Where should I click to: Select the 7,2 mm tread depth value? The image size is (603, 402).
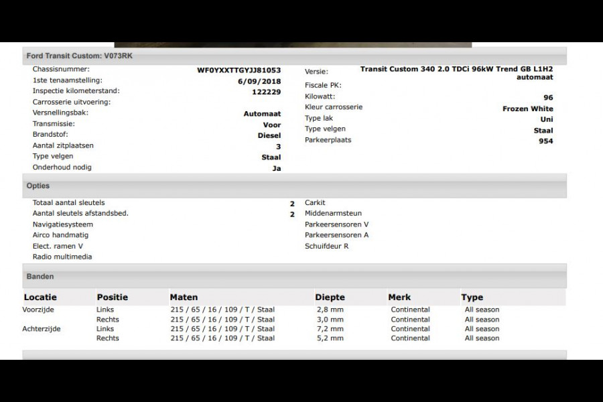click(x=330, y=329)
